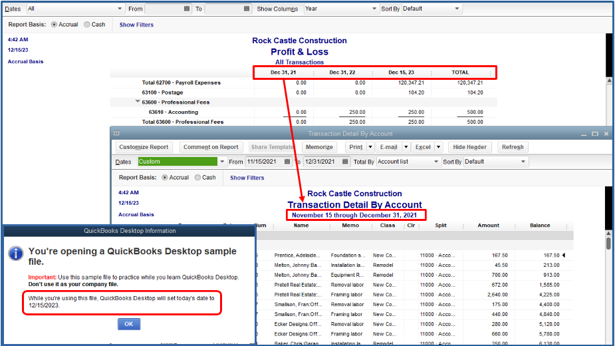Click the 63100 Postage row label
The height and width of the screenshot is (346, 615).
click(x=162, y=92)
